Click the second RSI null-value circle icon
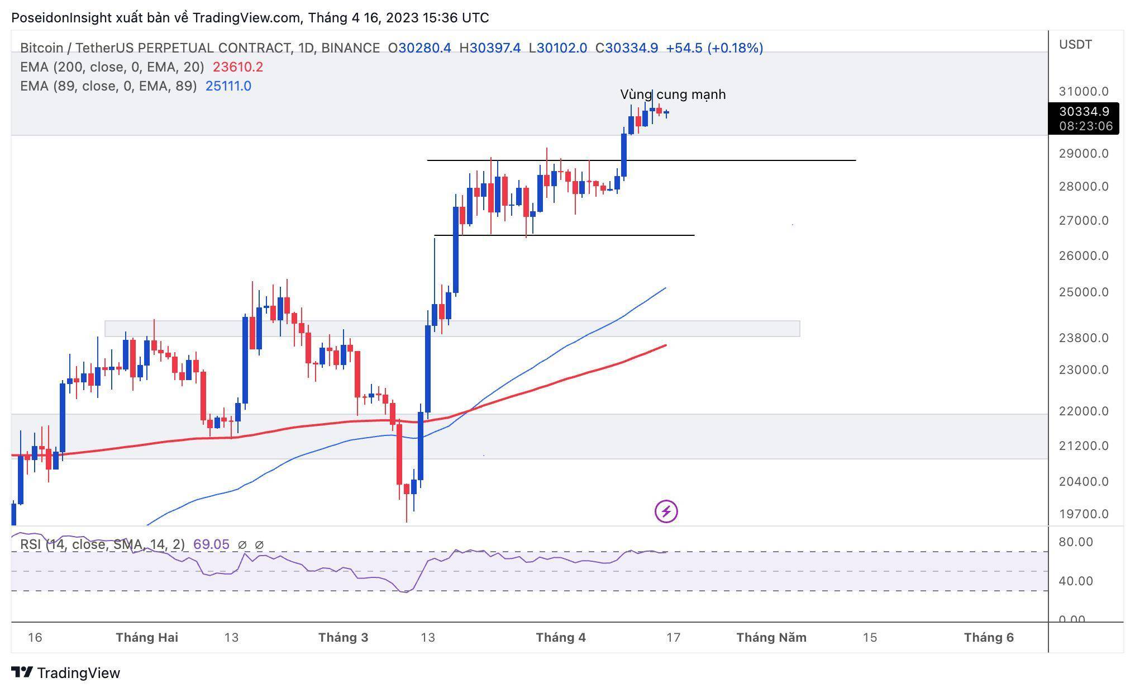This screenshot has height=692, width=1135. tap(259, 544)
